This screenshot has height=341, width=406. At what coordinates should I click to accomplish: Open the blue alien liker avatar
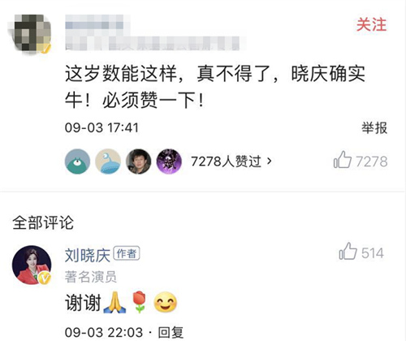pos(108,162)
